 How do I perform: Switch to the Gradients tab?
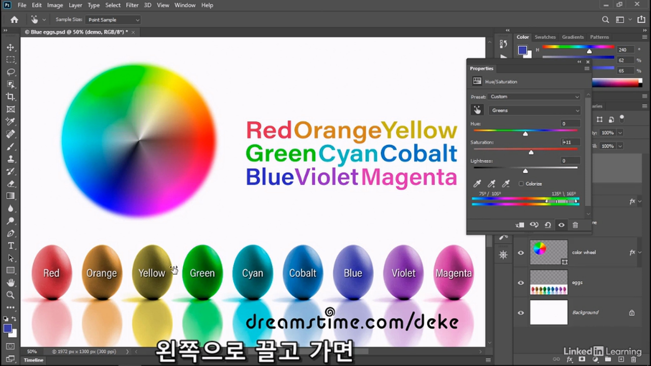[573, 37]
